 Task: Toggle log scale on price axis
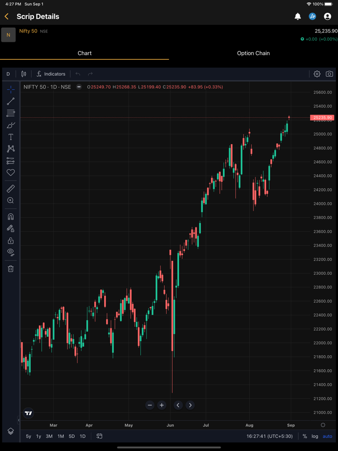coord(315,436)
